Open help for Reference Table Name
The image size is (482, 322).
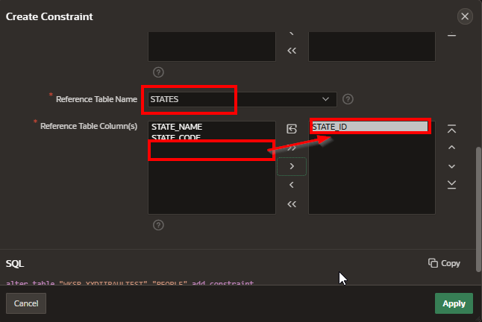click(348, 99)
